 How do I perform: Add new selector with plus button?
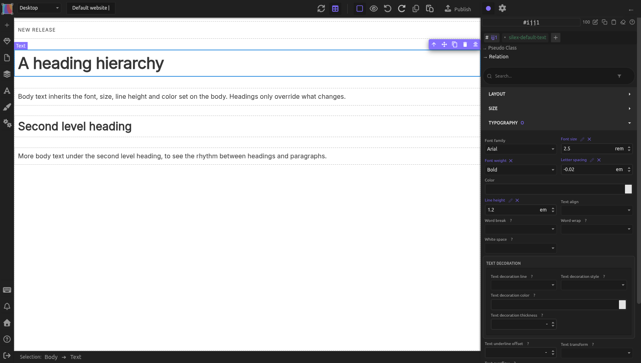[x=556, y=38]
